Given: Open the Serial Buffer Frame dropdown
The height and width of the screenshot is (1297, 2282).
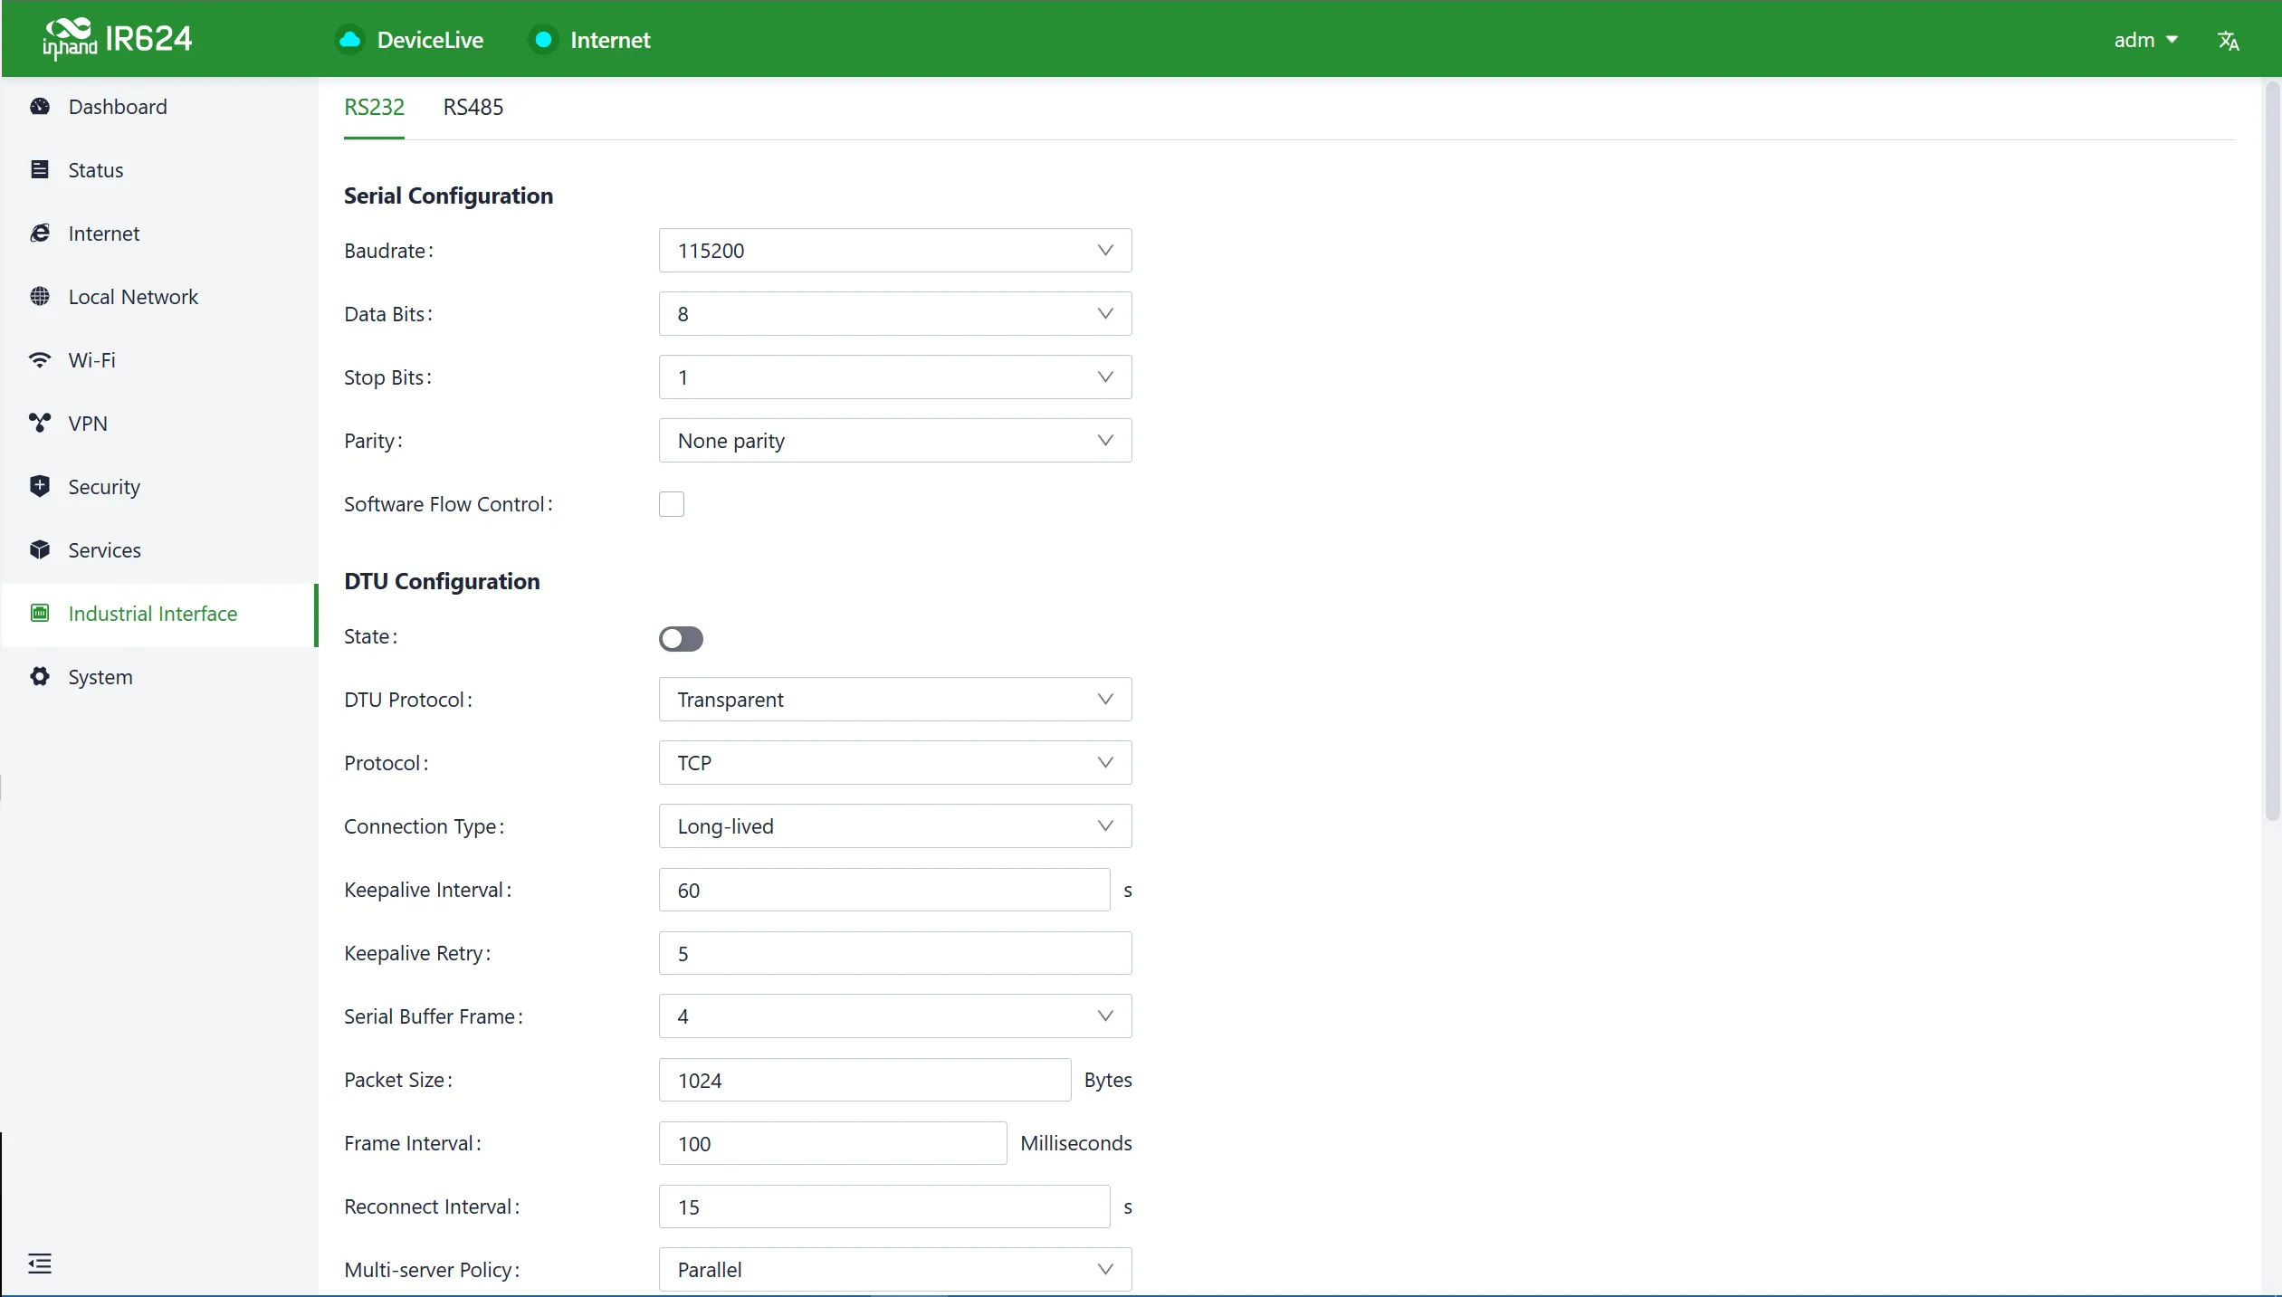Looking at the screenshot, I should click(895, 1016).
